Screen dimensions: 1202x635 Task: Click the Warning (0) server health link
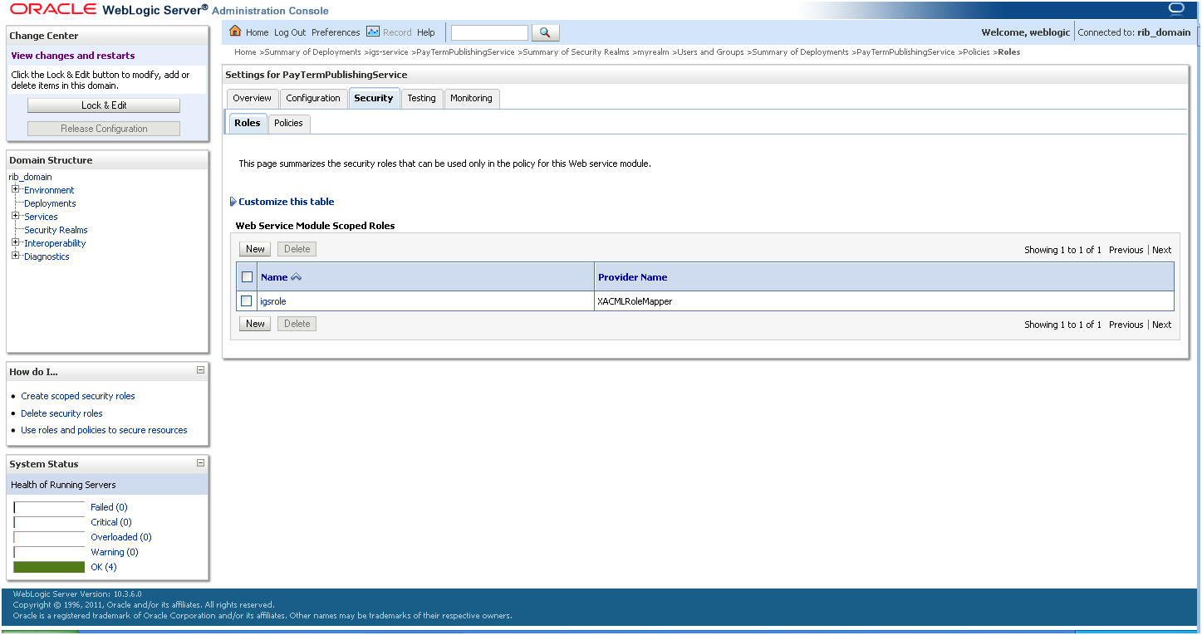click(115, 552)
